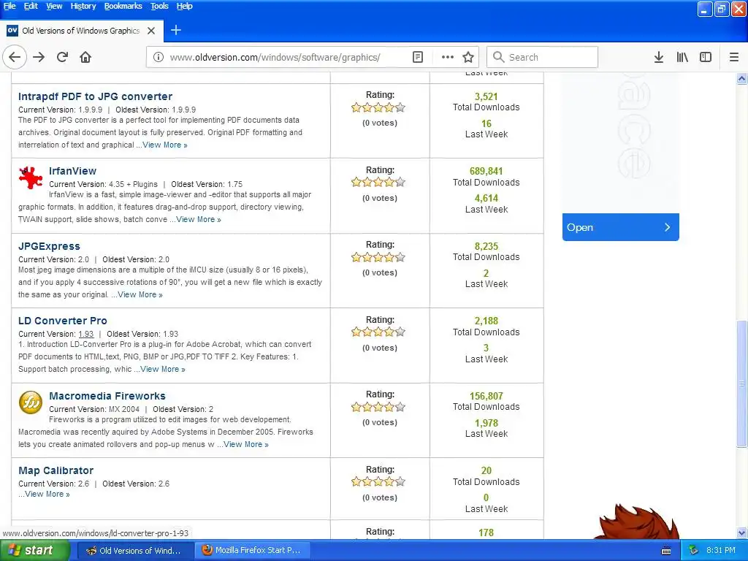Image resolution: width=748 pixels, height=561 pixels.
Task: Open a new tab with plus button
Action: pyautogui.click(x=176, y=30)
